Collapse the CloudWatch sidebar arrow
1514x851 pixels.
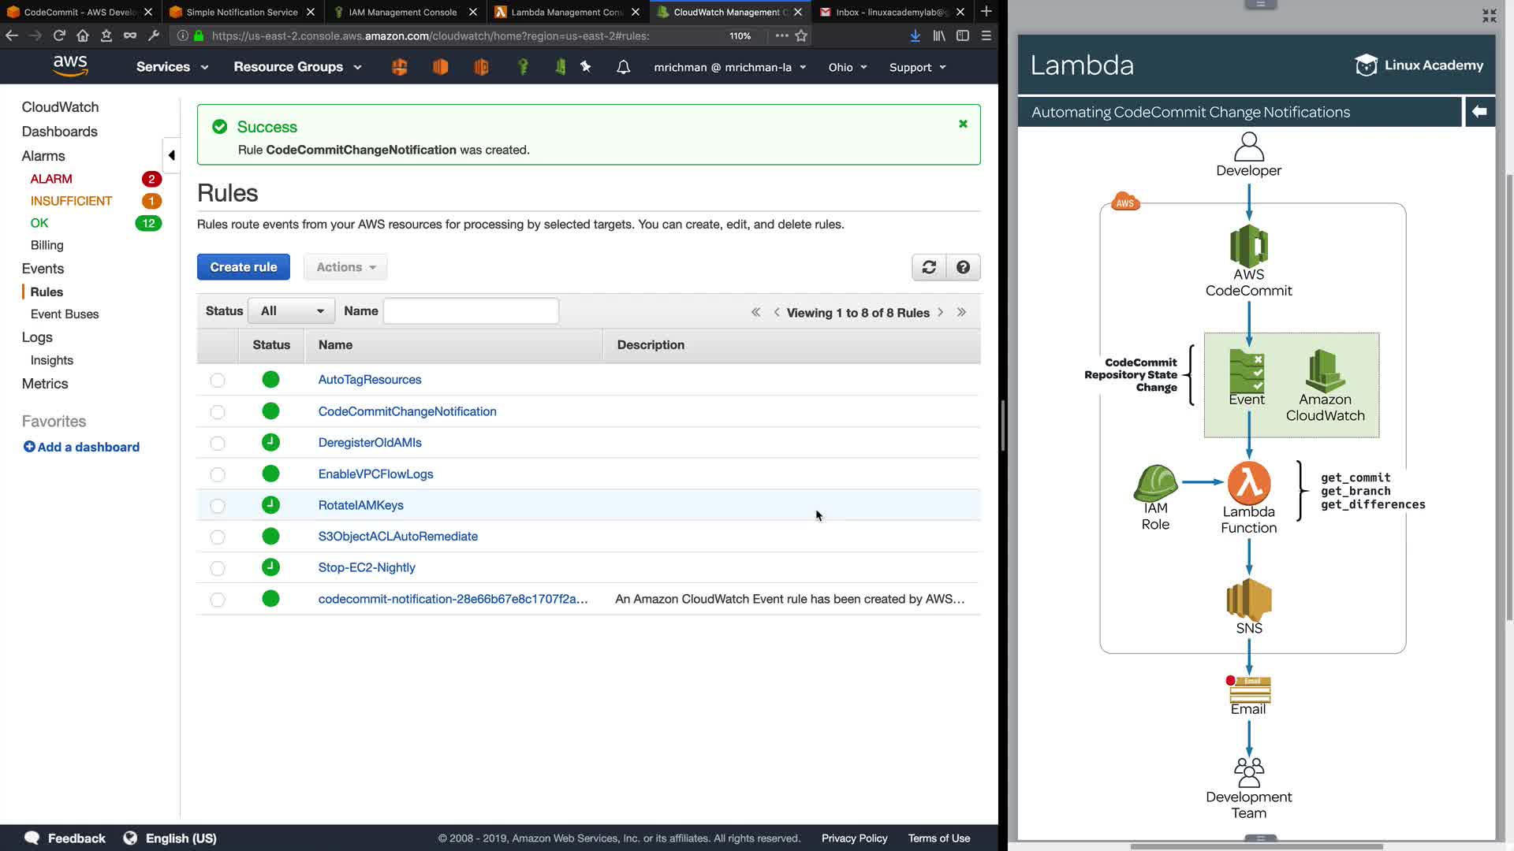171,155
